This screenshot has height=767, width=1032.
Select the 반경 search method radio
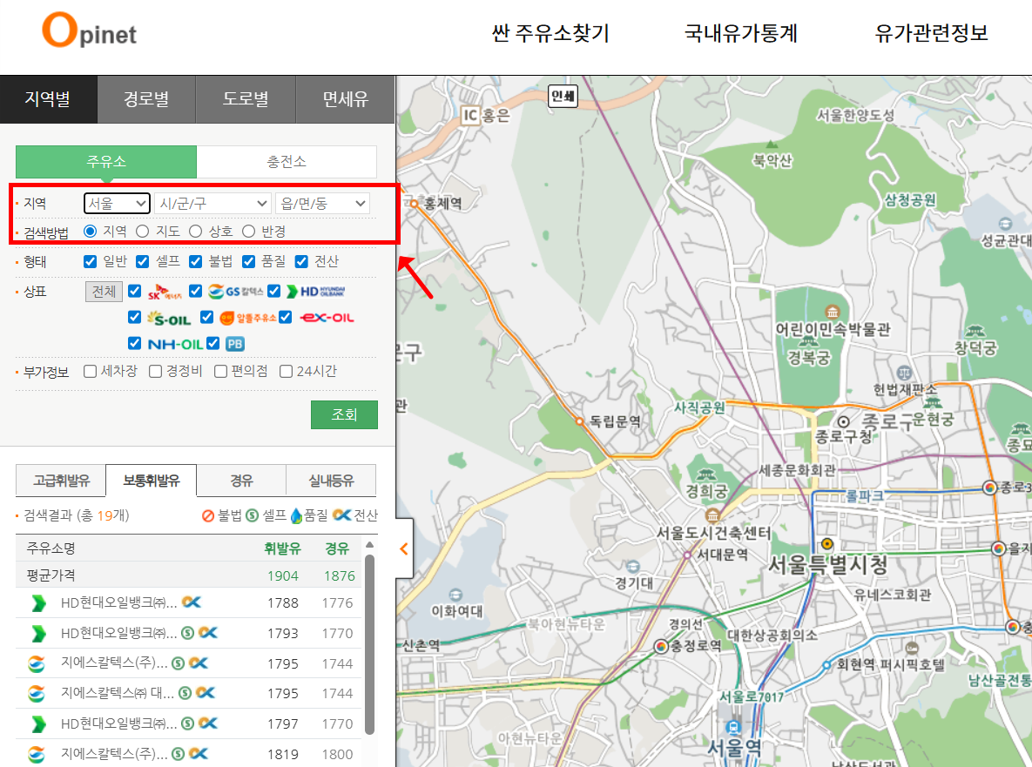coord(248,232)
